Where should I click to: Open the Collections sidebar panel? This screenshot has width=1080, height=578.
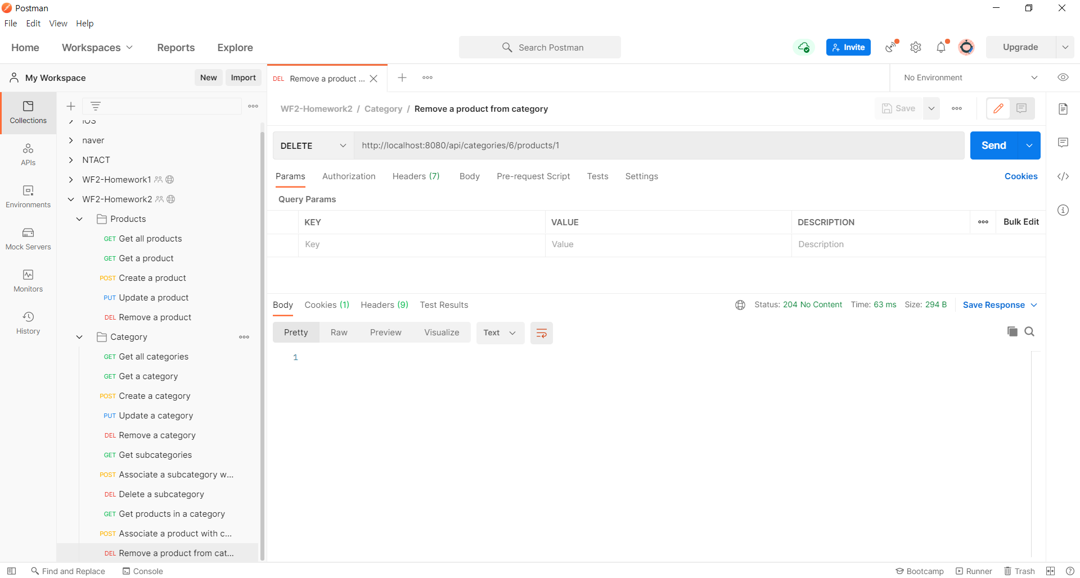[x=28, y=113]
